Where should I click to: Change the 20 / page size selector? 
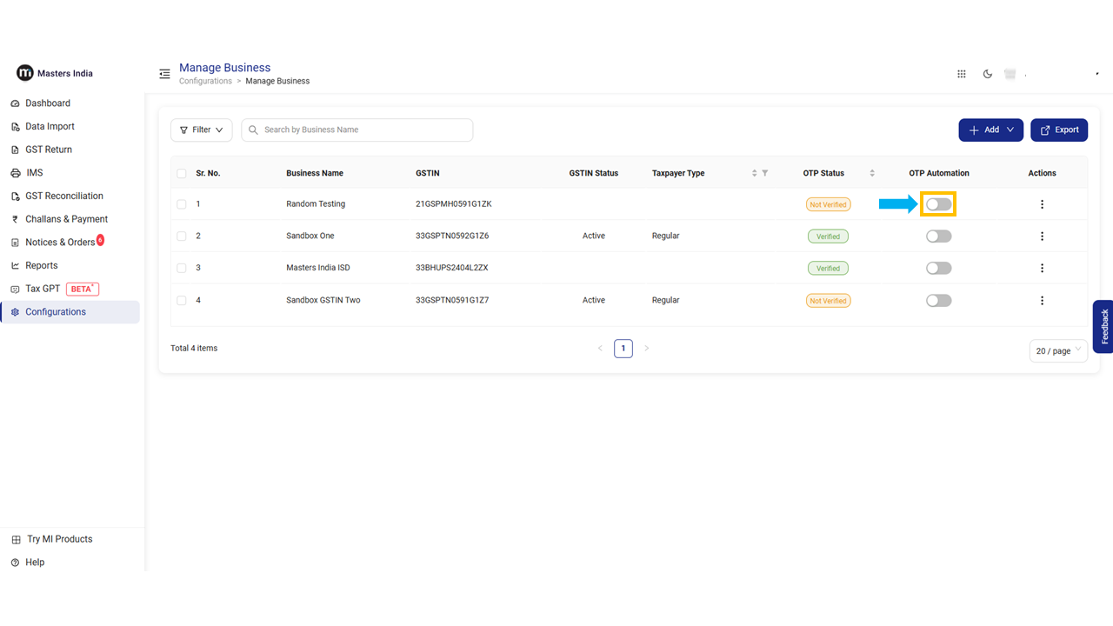tap(1057, 350)
